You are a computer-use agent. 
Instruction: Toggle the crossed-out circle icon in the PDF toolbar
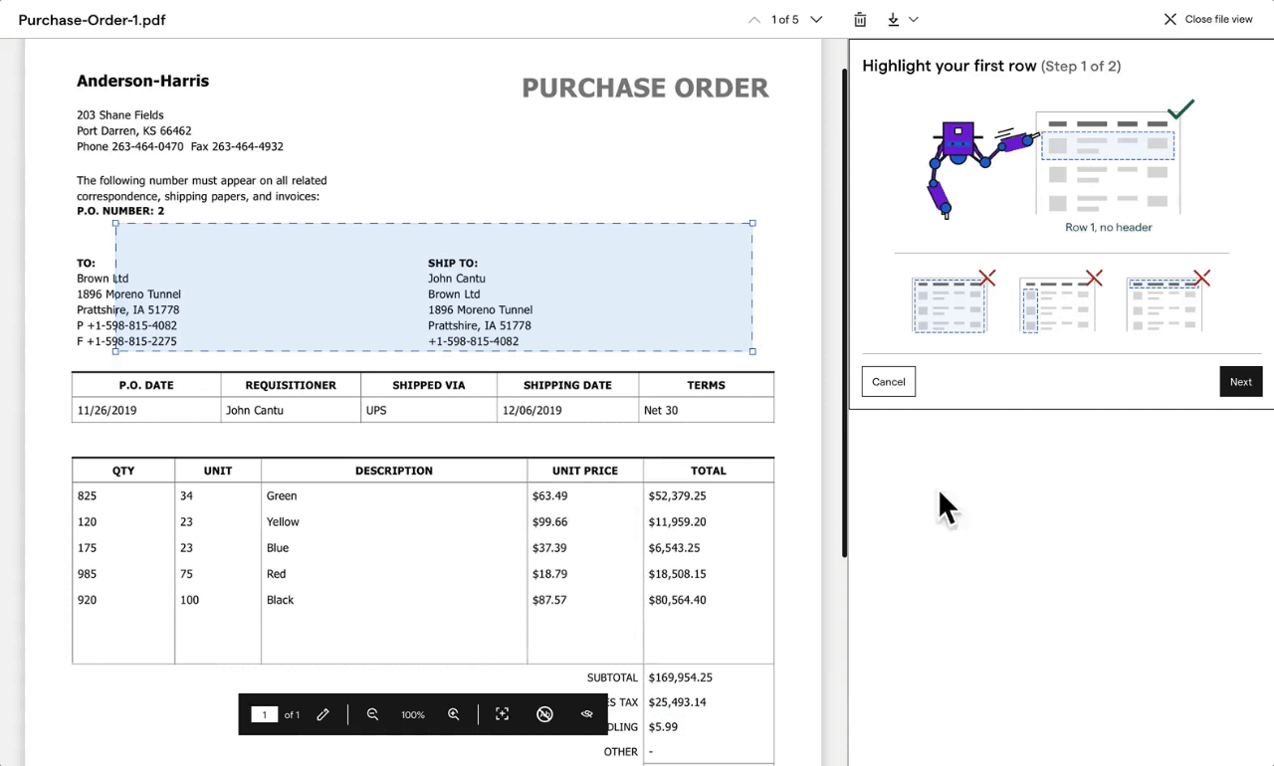[x=544, y=714]
